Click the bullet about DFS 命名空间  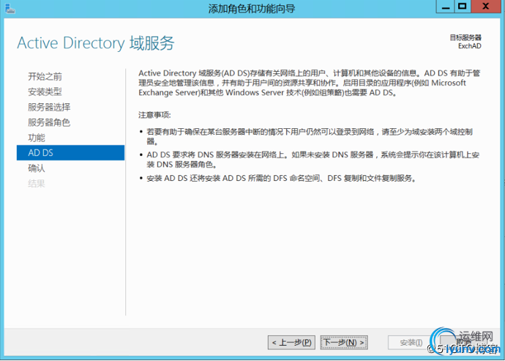point(281,178)
